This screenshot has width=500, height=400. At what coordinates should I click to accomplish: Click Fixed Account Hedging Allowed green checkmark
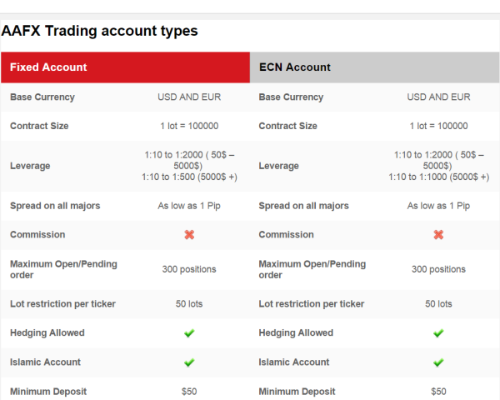point(189,333)
